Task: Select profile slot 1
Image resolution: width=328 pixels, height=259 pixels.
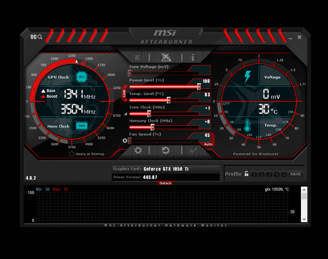Action: pyautogui.click(x=254, y=174)
